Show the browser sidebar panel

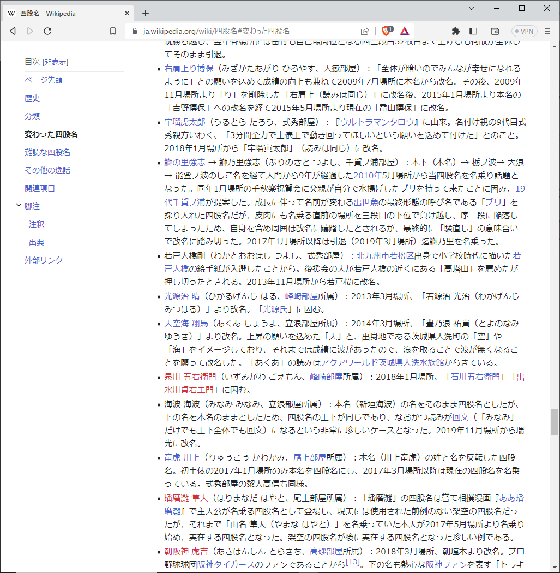click(473, 31)
